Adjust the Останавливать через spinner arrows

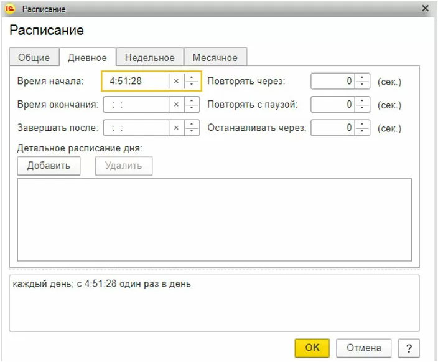363,128
